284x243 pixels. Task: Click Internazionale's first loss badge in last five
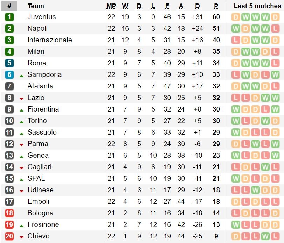(x=236, y=40)
